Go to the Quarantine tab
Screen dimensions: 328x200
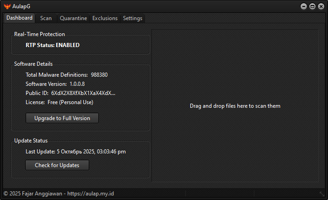point(73,18)
